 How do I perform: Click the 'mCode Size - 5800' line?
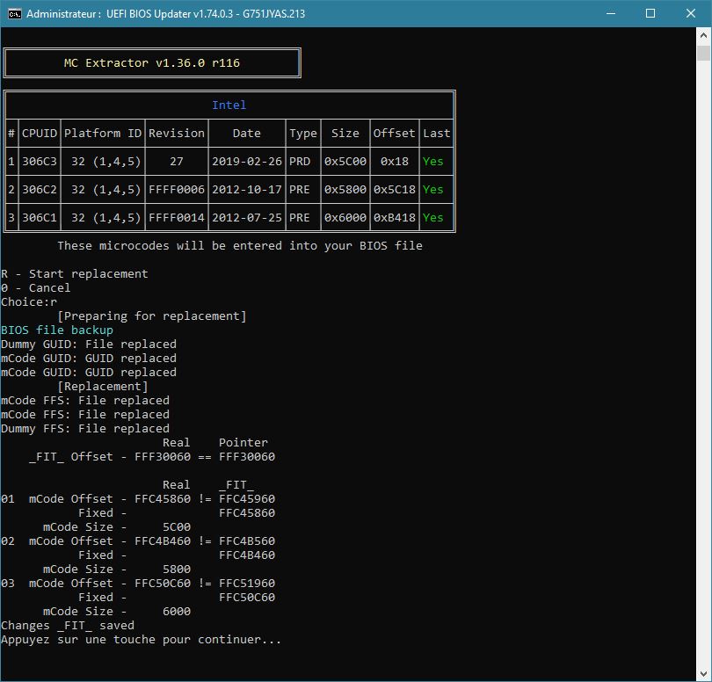[x=117, y=570]
